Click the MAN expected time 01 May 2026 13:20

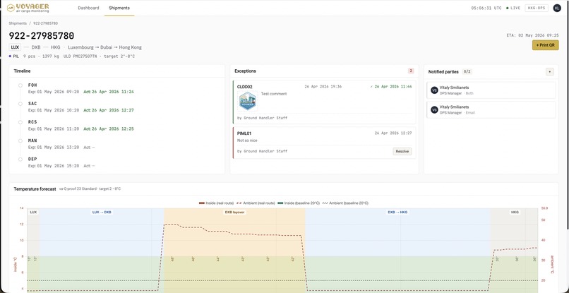[x=54, y=148]
